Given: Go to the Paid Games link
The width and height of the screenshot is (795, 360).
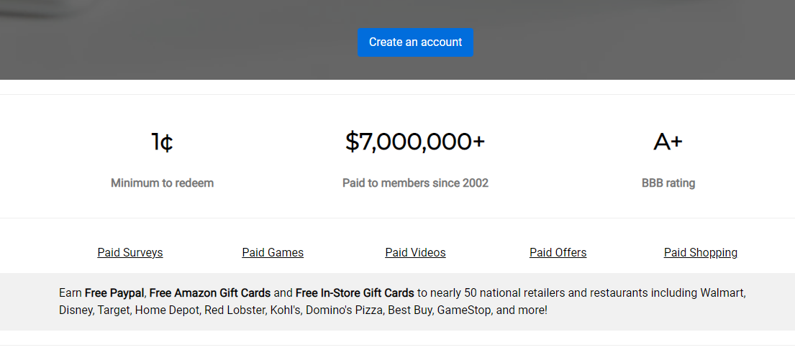Looking at the screenshot, I should click(273, 252).
